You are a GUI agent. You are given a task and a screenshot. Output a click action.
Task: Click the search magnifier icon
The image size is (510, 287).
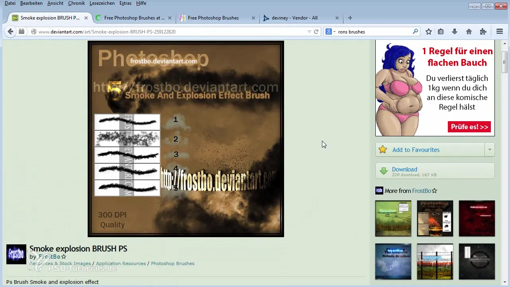pos(416,31)
